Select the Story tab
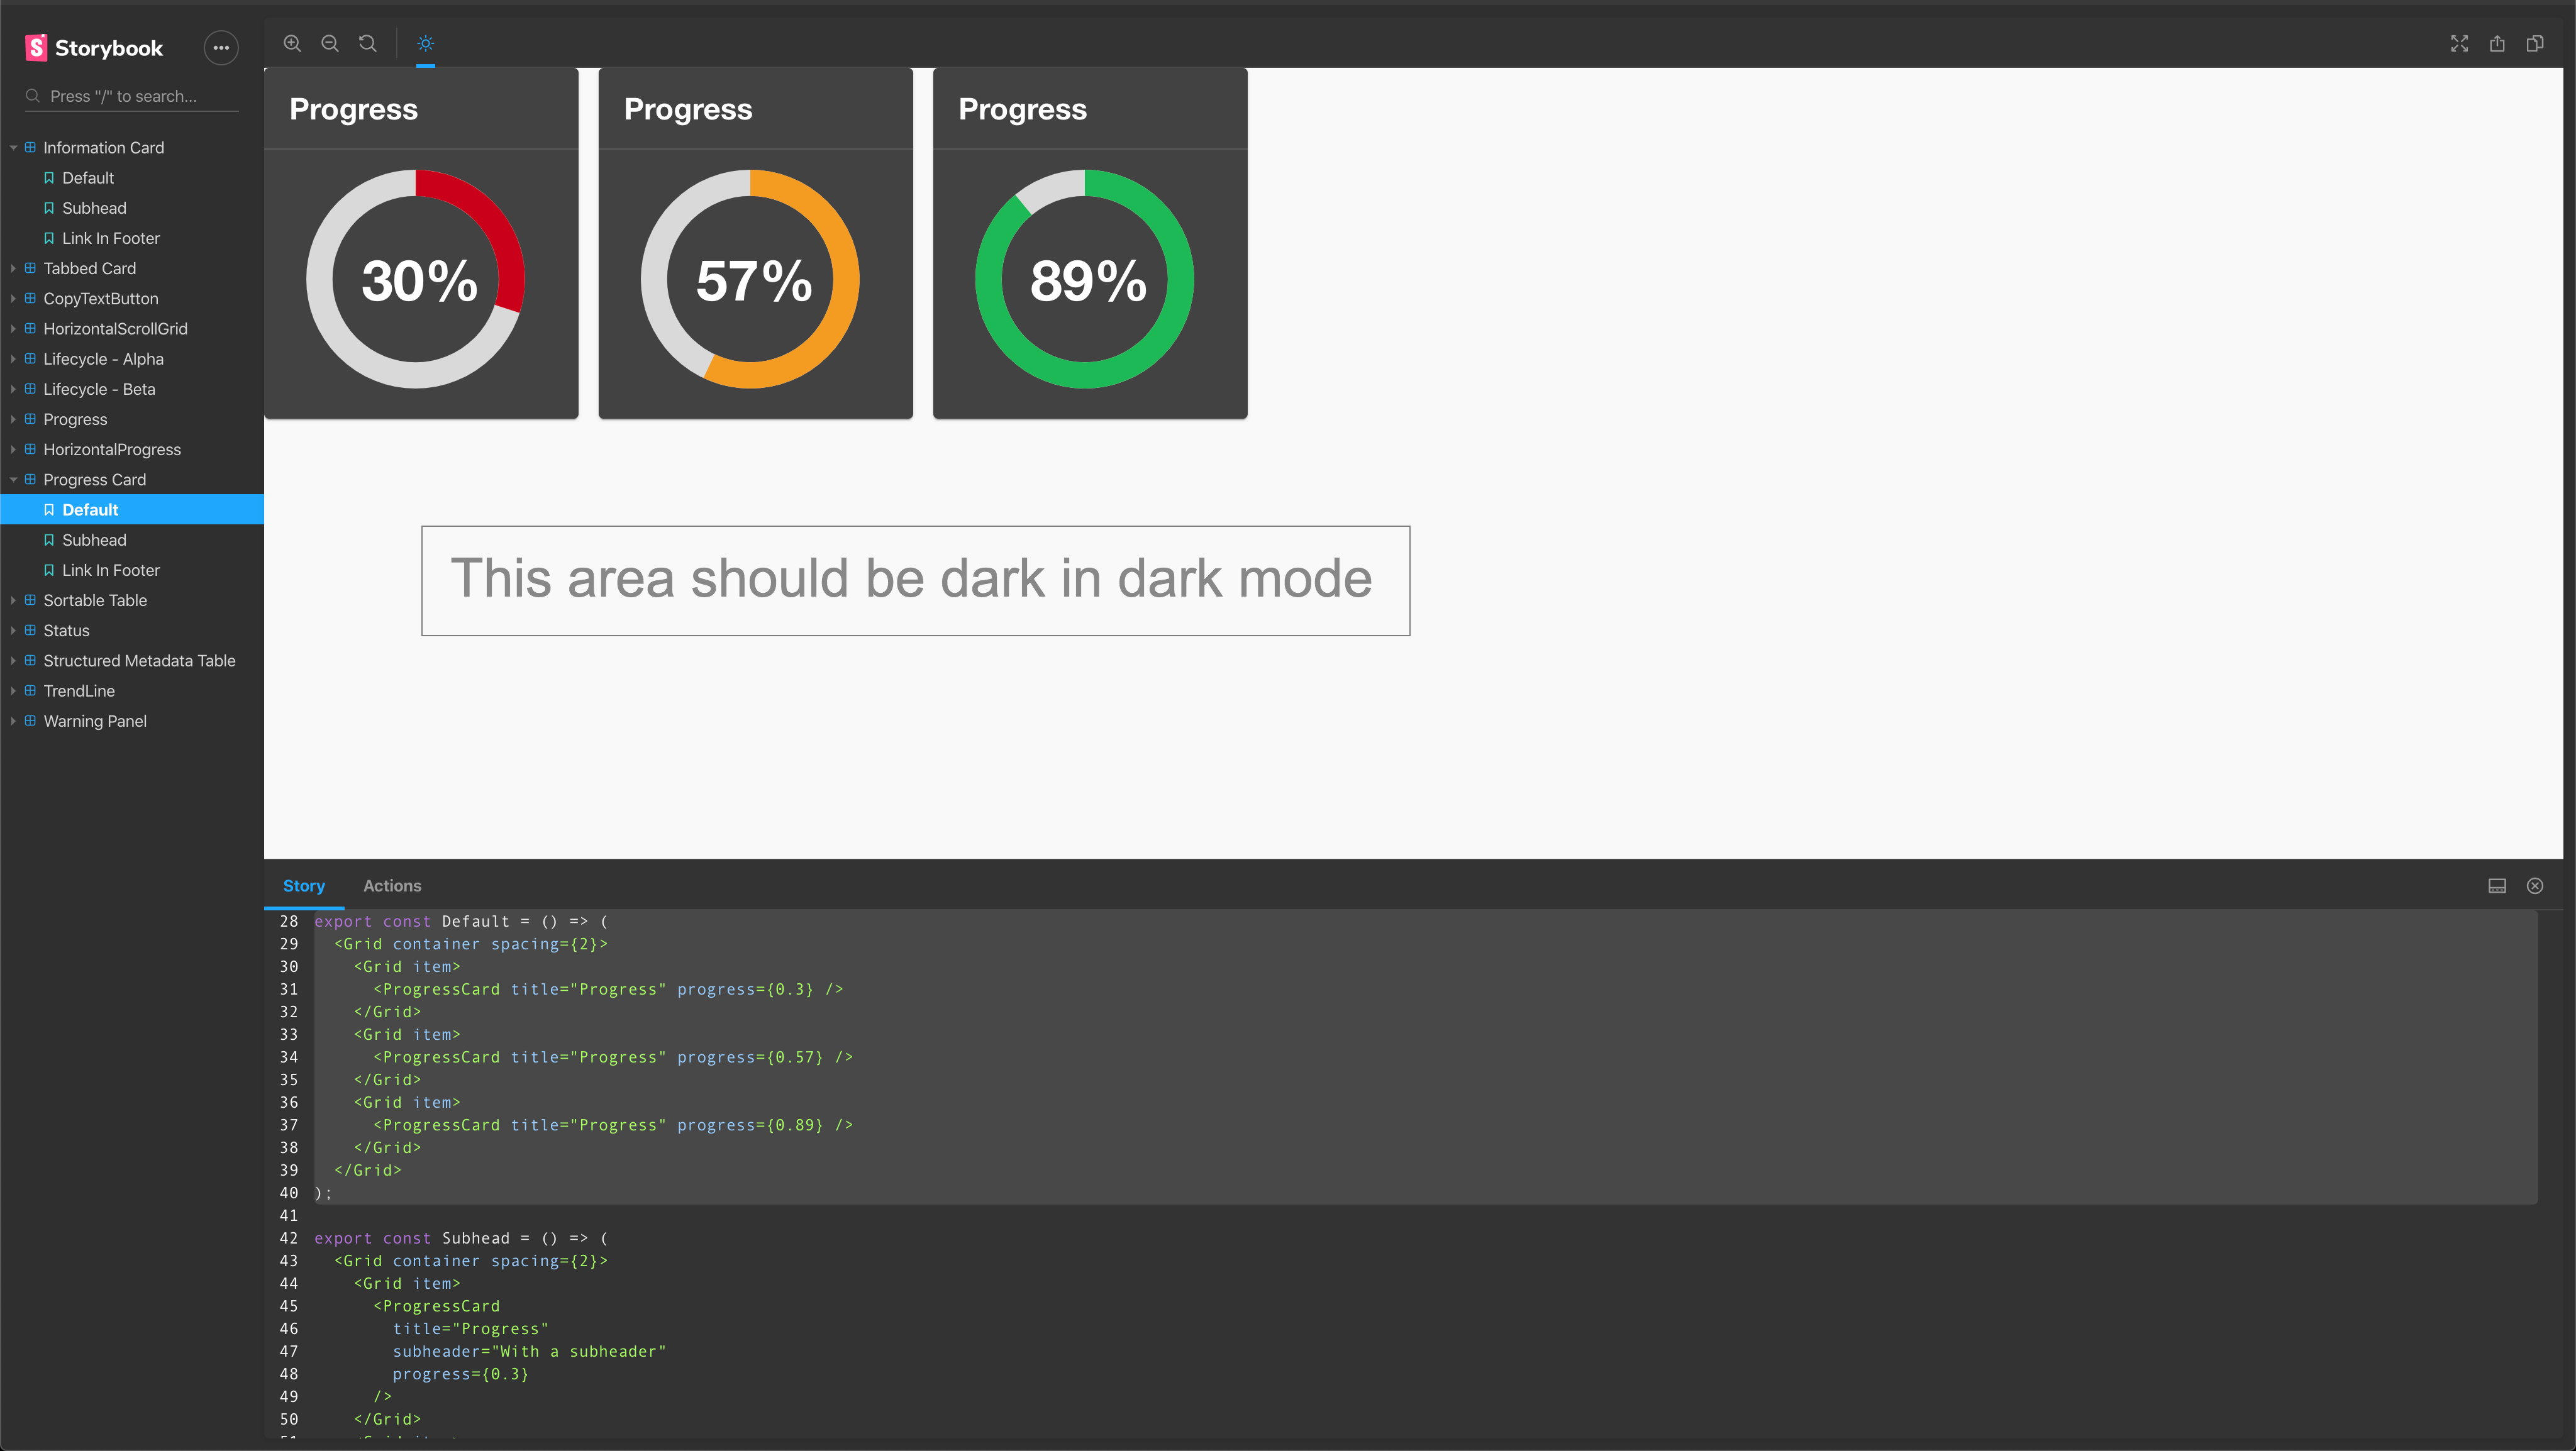The height and width of the screenshot is (1451, 2576). pos(304,885)
